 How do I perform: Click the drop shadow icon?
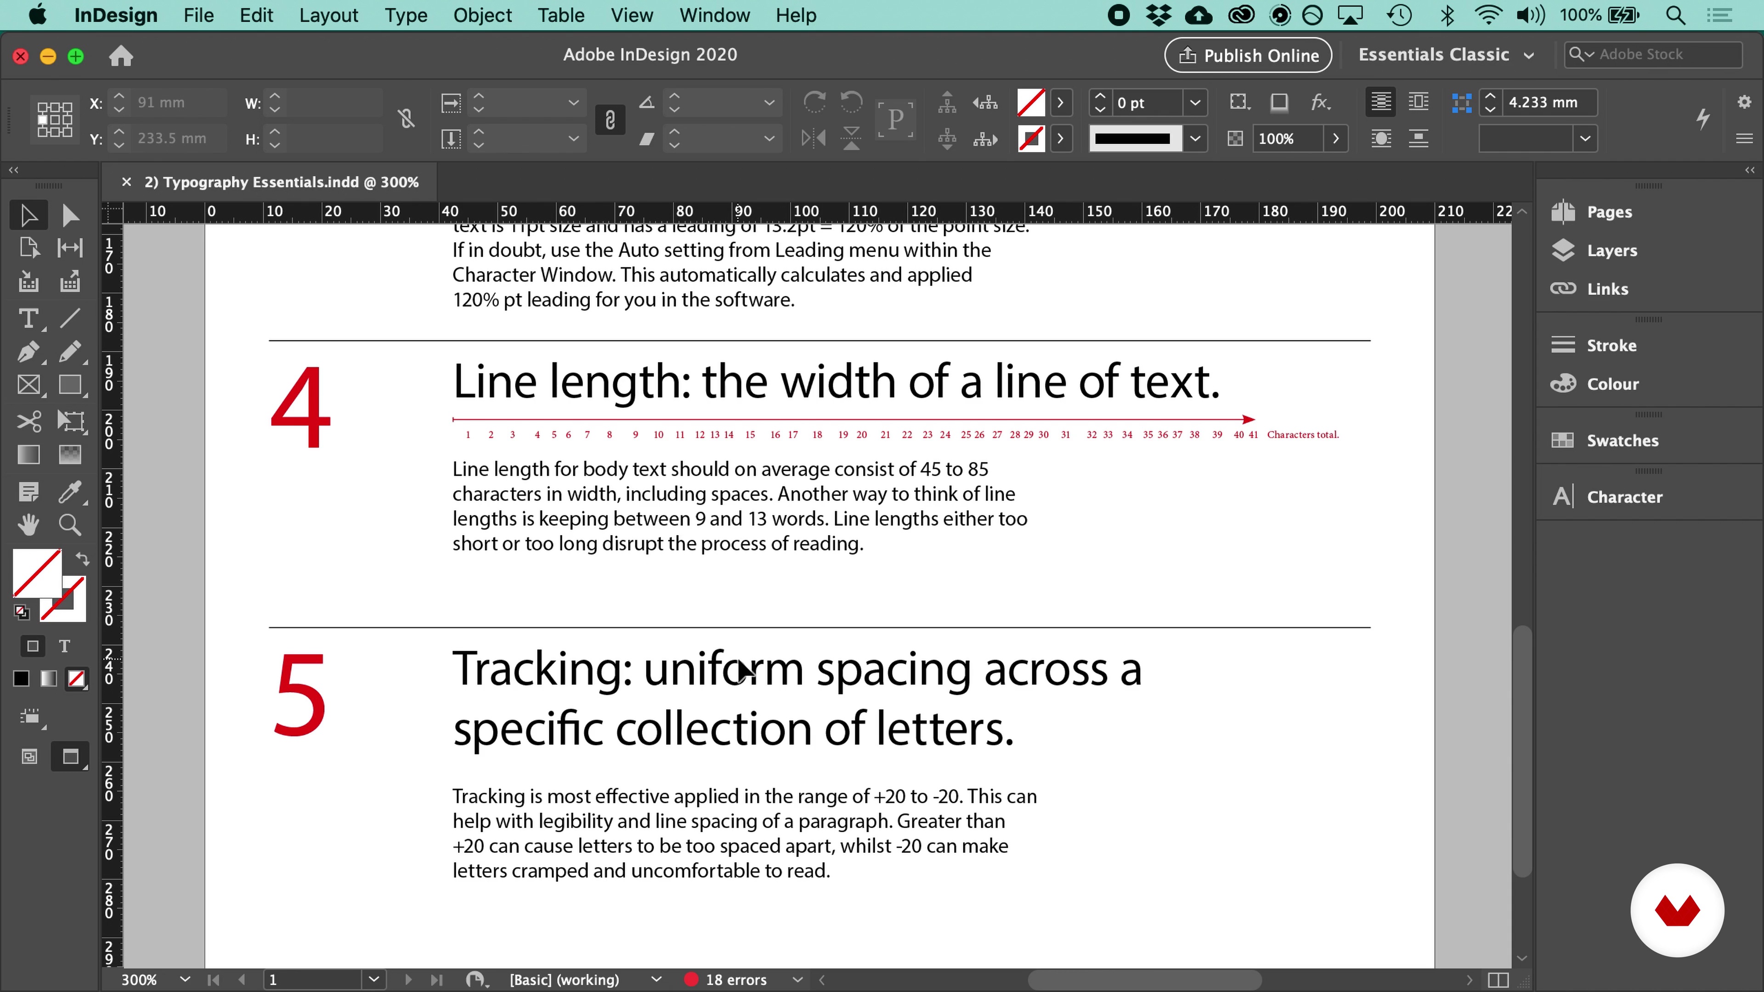coord(1279,102)
